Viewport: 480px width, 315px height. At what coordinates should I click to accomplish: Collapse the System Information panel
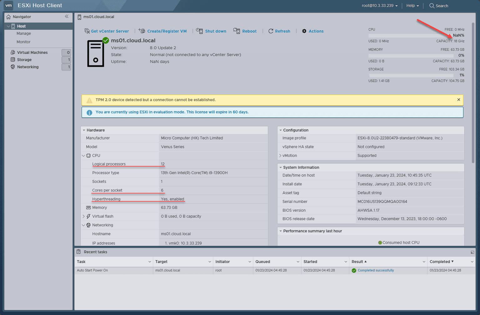click(280, 168)
